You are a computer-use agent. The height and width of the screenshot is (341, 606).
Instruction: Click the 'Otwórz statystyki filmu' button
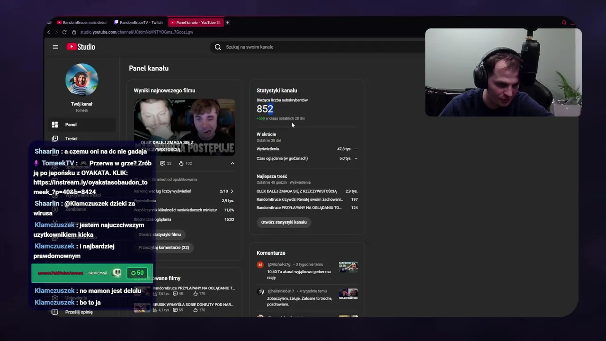pos(160,234)
